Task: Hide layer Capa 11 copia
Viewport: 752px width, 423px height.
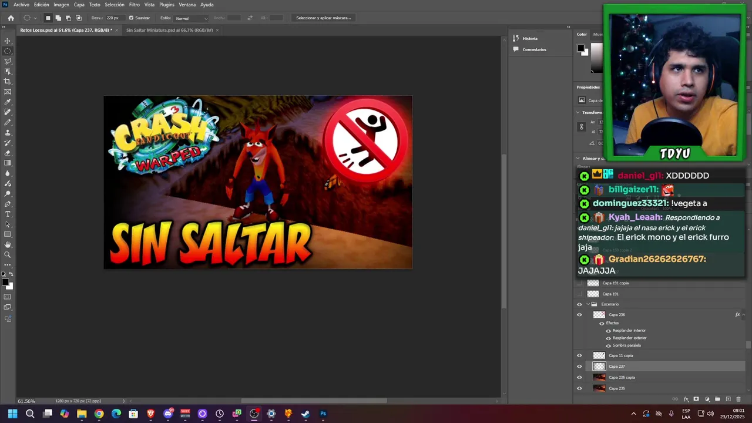Action: (579, 355)
